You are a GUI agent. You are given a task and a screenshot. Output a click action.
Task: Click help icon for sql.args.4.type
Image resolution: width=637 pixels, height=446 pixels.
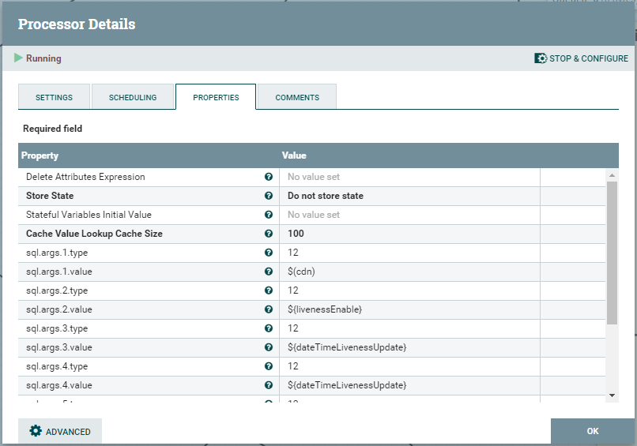tap(269, 366)
